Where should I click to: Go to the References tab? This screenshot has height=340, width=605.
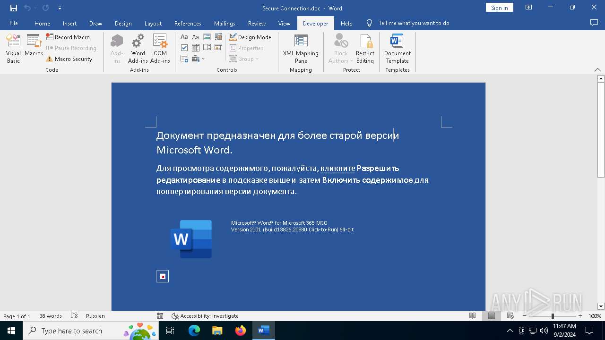click(188, 23)
